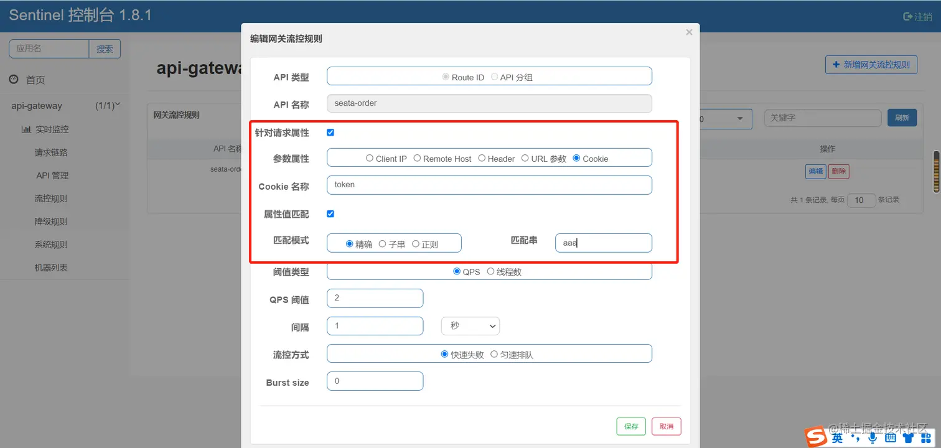Click 删除 for the seata-order rule

838,171
